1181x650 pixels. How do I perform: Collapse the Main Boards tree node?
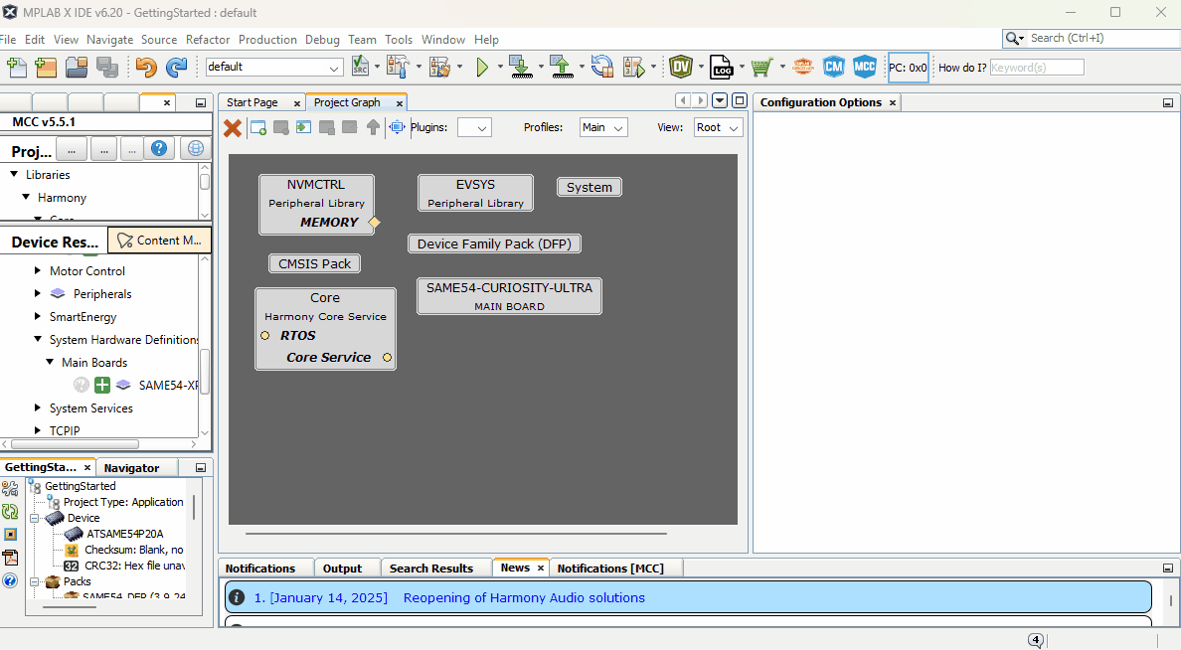pos(50,362)
